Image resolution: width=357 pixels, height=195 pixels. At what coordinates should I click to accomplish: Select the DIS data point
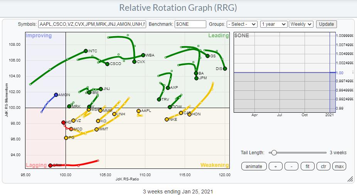225,68
